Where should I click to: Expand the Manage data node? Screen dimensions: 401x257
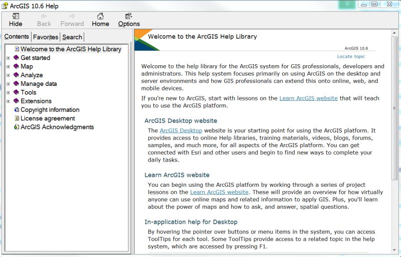coord(8,84)
